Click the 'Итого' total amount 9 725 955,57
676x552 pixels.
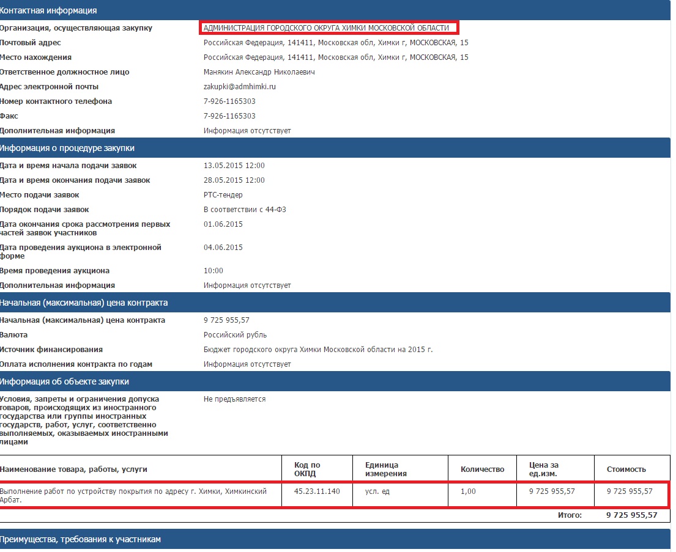(631, 515)
